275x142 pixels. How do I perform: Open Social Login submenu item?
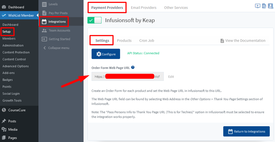click(x=11, y=94)
